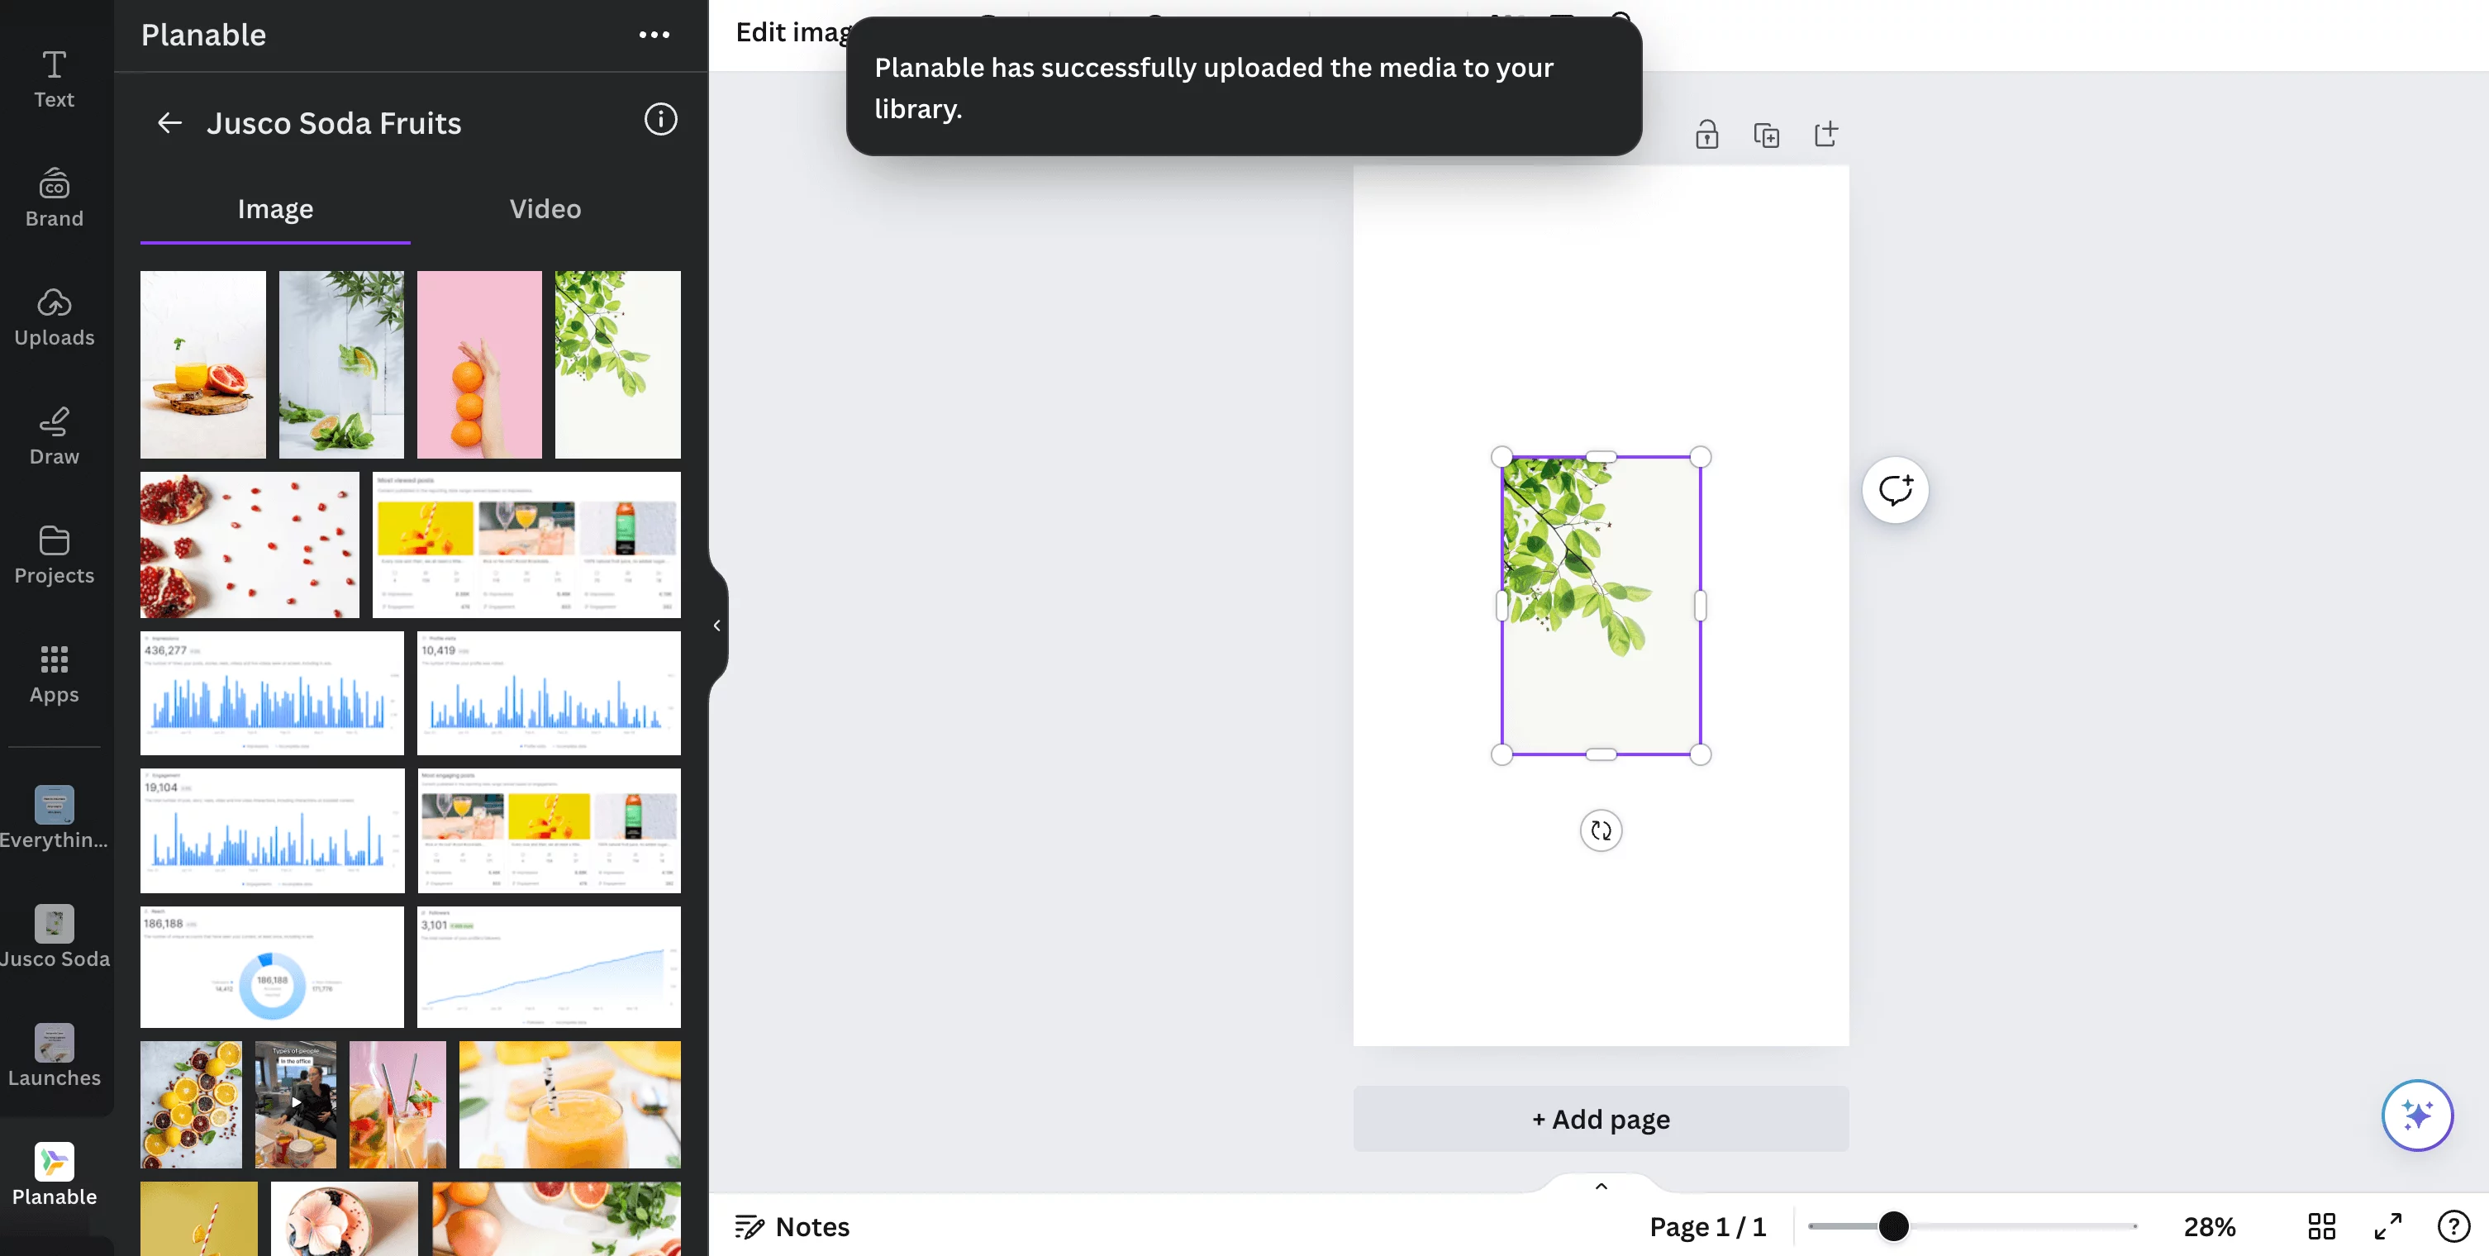Select the Launches panel icon
Screen dimensions: 2489x1256
pyautogui.click(x=55, y=1043)
